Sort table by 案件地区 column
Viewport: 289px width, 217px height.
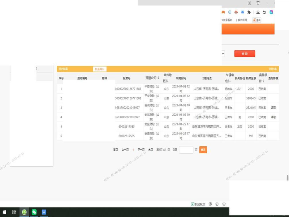click(x=167, y=78)
